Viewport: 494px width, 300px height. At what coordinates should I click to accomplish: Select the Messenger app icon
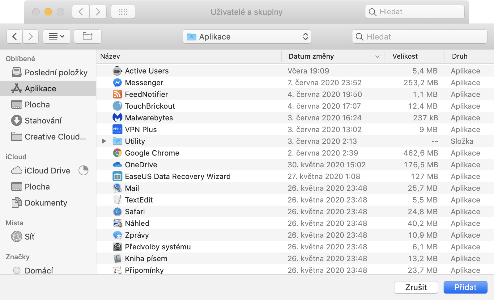[117, 83]
